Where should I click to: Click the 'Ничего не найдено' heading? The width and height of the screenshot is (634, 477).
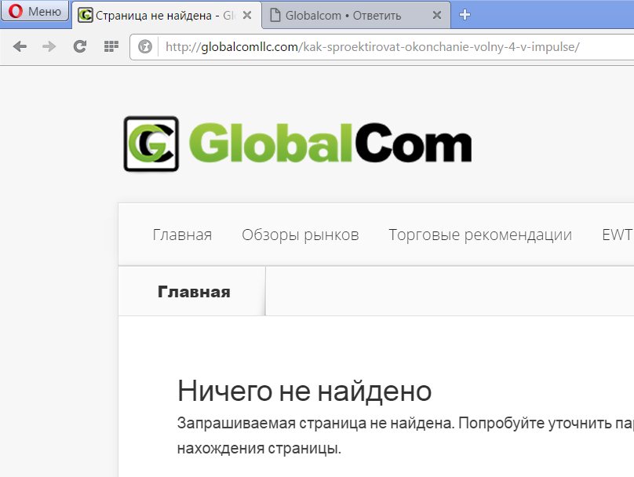[x=304, y=391]
